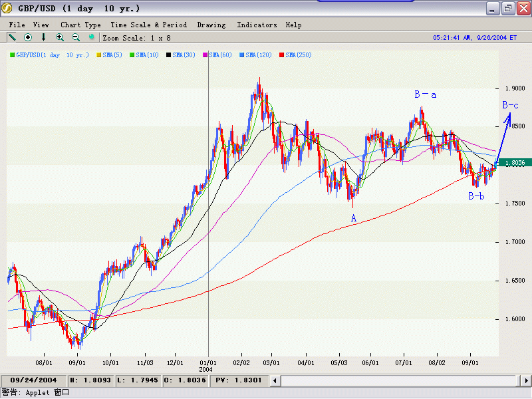Open the File menu

tap(17, 25)
